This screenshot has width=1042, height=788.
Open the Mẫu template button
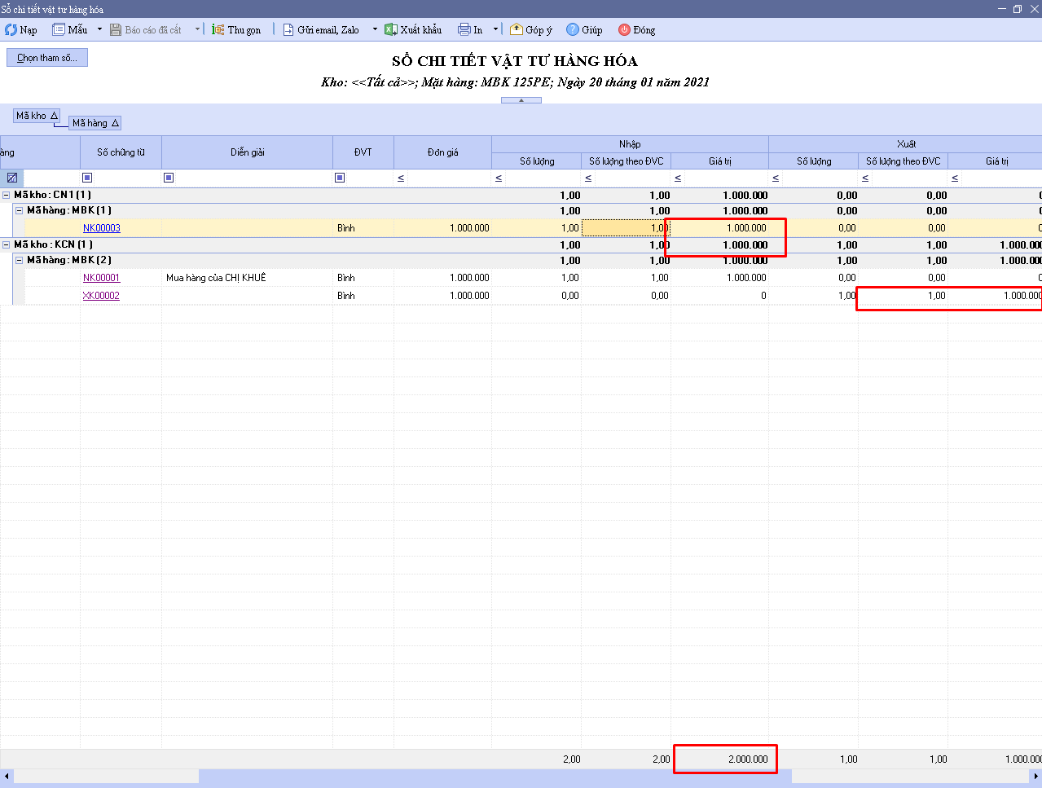tap(70, 29)
